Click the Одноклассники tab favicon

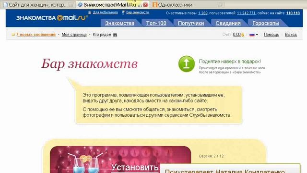(x=155, y=5)
